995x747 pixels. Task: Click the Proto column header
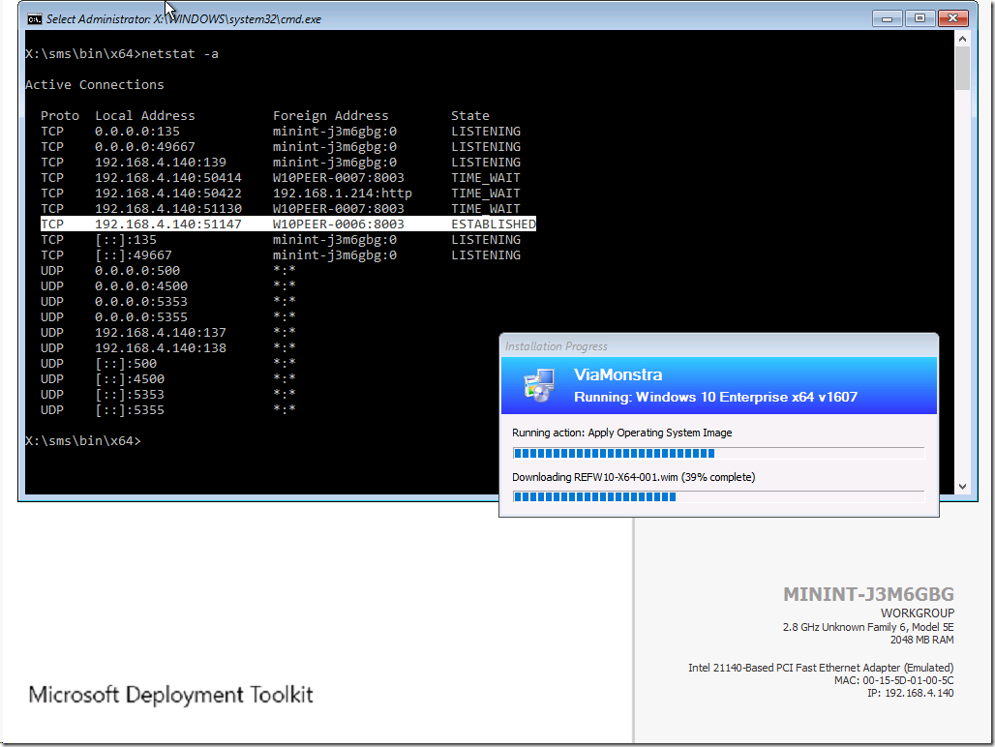60,115
